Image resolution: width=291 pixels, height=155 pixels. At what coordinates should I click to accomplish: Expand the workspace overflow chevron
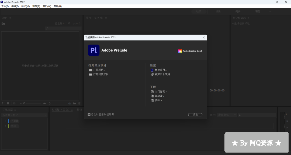(270, 12)
